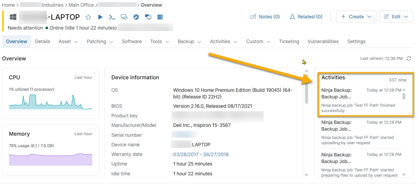417x187 pixels.
Task: Click the warranty date link
Action: click(201, 155)
